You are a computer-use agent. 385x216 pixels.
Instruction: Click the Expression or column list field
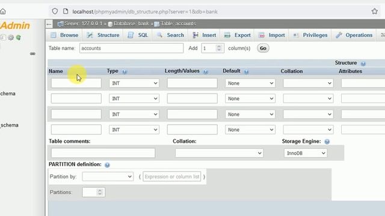point(172,176)
